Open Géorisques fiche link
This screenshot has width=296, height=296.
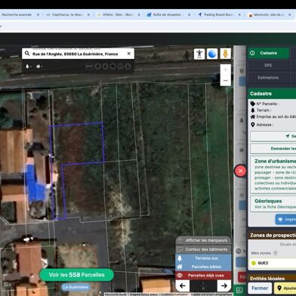[275, 207]
